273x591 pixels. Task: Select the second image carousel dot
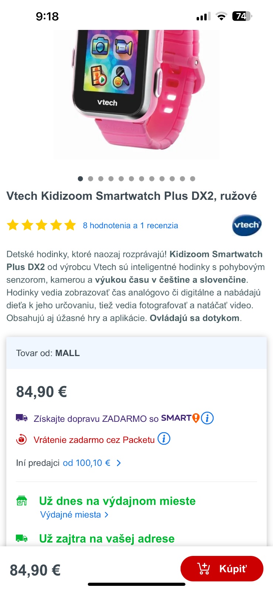tap(91, 179)
